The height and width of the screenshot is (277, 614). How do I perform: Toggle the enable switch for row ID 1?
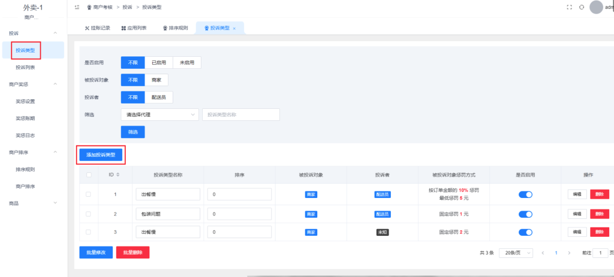(x=525, y=194)
